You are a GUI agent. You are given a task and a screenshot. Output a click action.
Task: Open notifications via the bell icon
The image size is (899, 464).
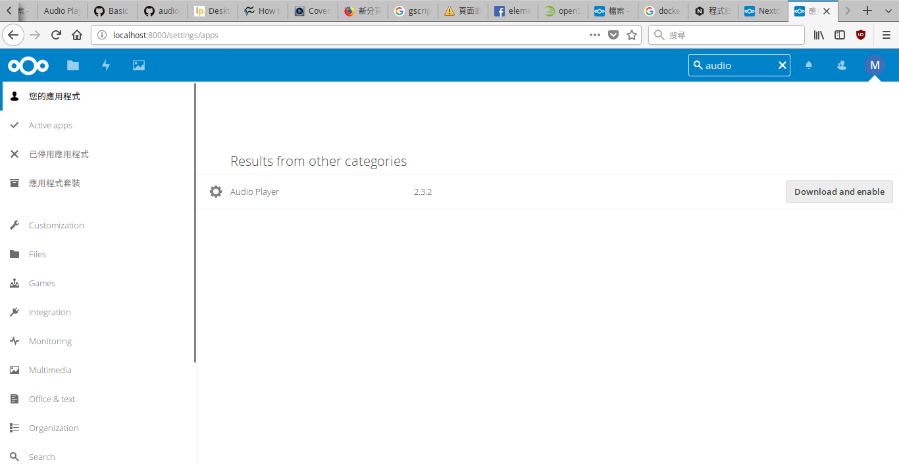(x=809, y=65)
